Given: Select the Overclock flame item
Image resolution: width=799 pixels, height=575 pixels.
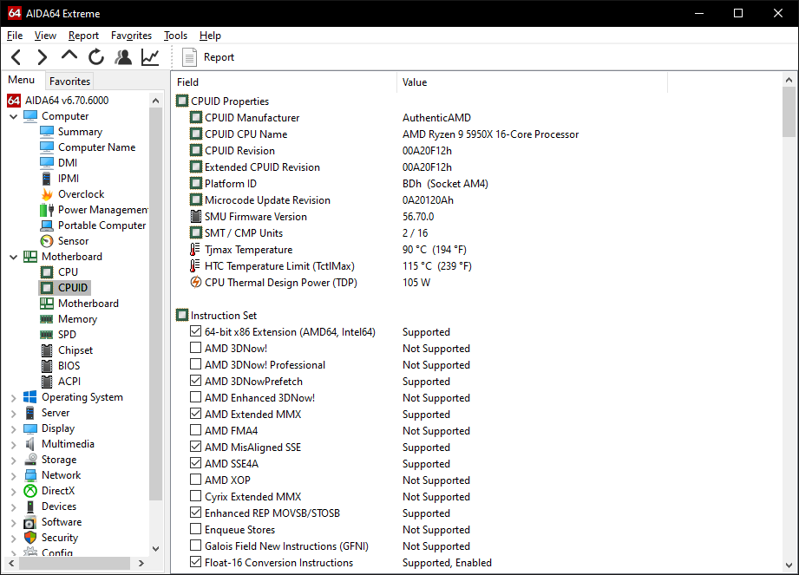Looking at the screenshot, I should click(81, 194).
